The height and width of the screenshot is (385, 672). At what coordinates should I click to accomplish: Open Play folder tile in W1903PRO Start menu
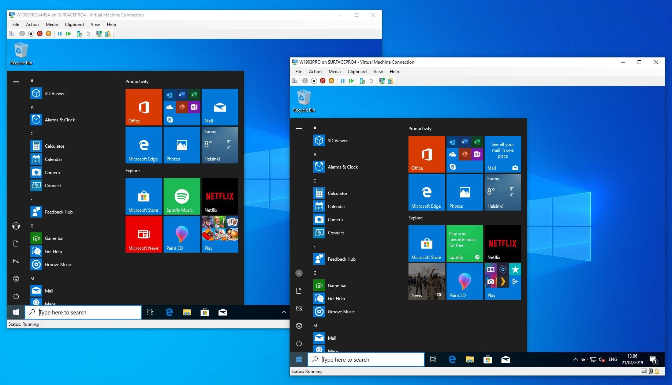pos(503,282)
